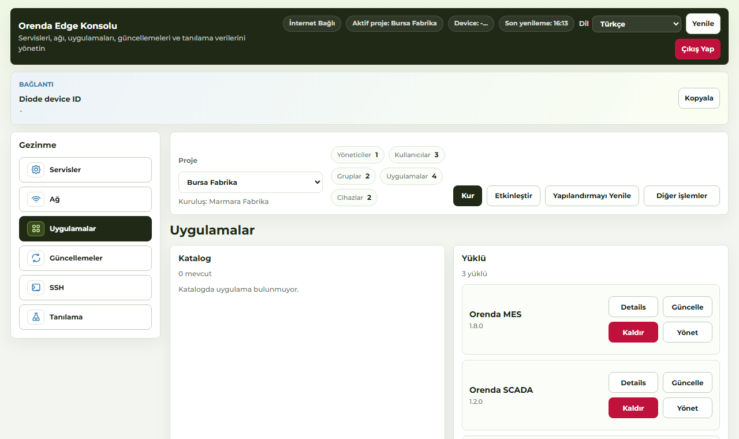
Task: Open the Servisler navigation item
Action: (85, 170)
